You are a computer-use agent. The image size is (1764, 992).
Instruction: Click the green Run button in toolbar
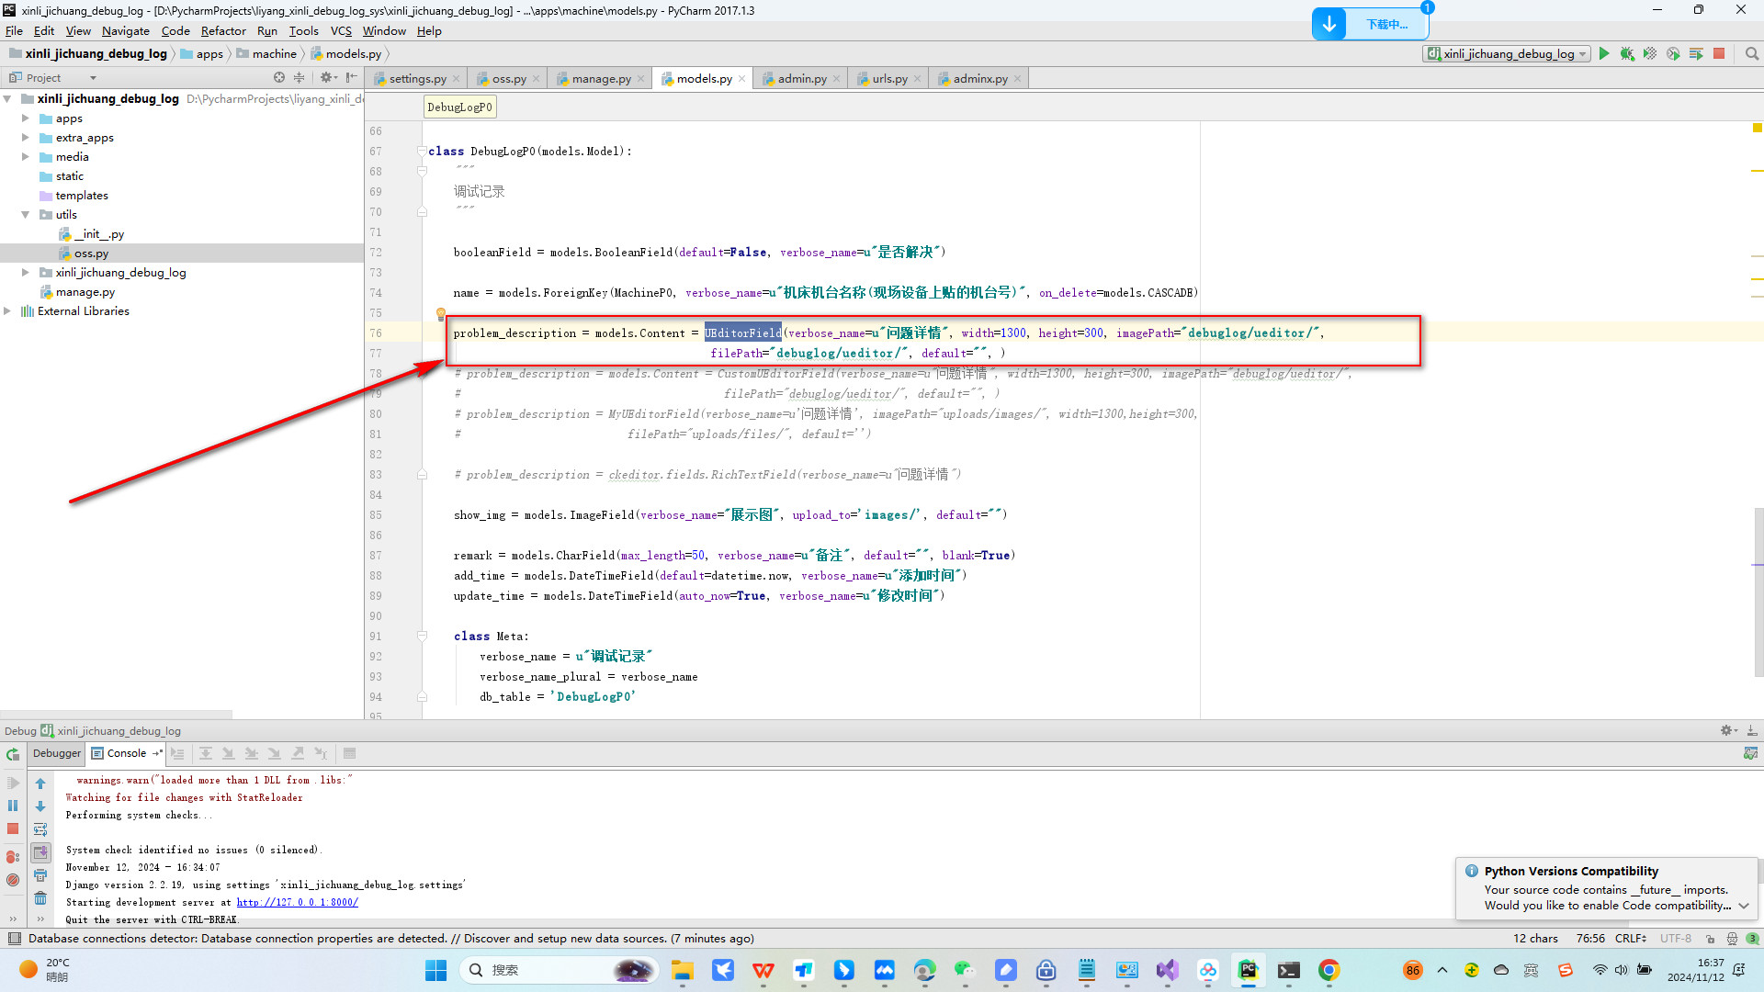tap(1605, 53)
